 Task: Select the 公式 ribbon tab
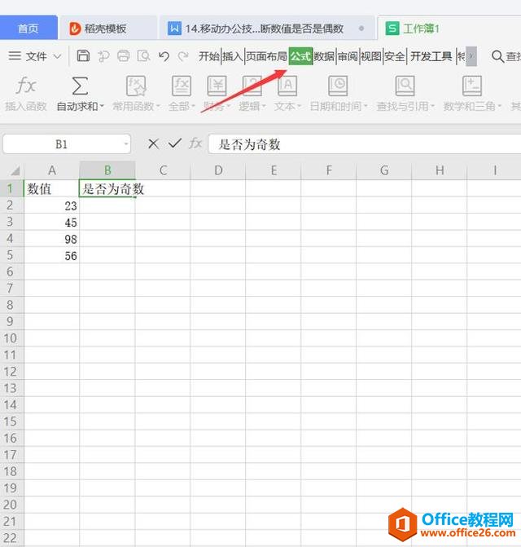click(300, 55)
